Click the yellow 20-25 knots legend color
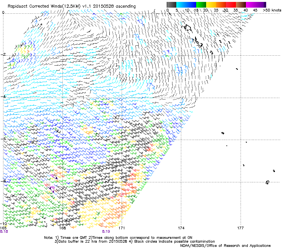Image resolution: width=283 pixels, height=248 pixels. (211, 5)
